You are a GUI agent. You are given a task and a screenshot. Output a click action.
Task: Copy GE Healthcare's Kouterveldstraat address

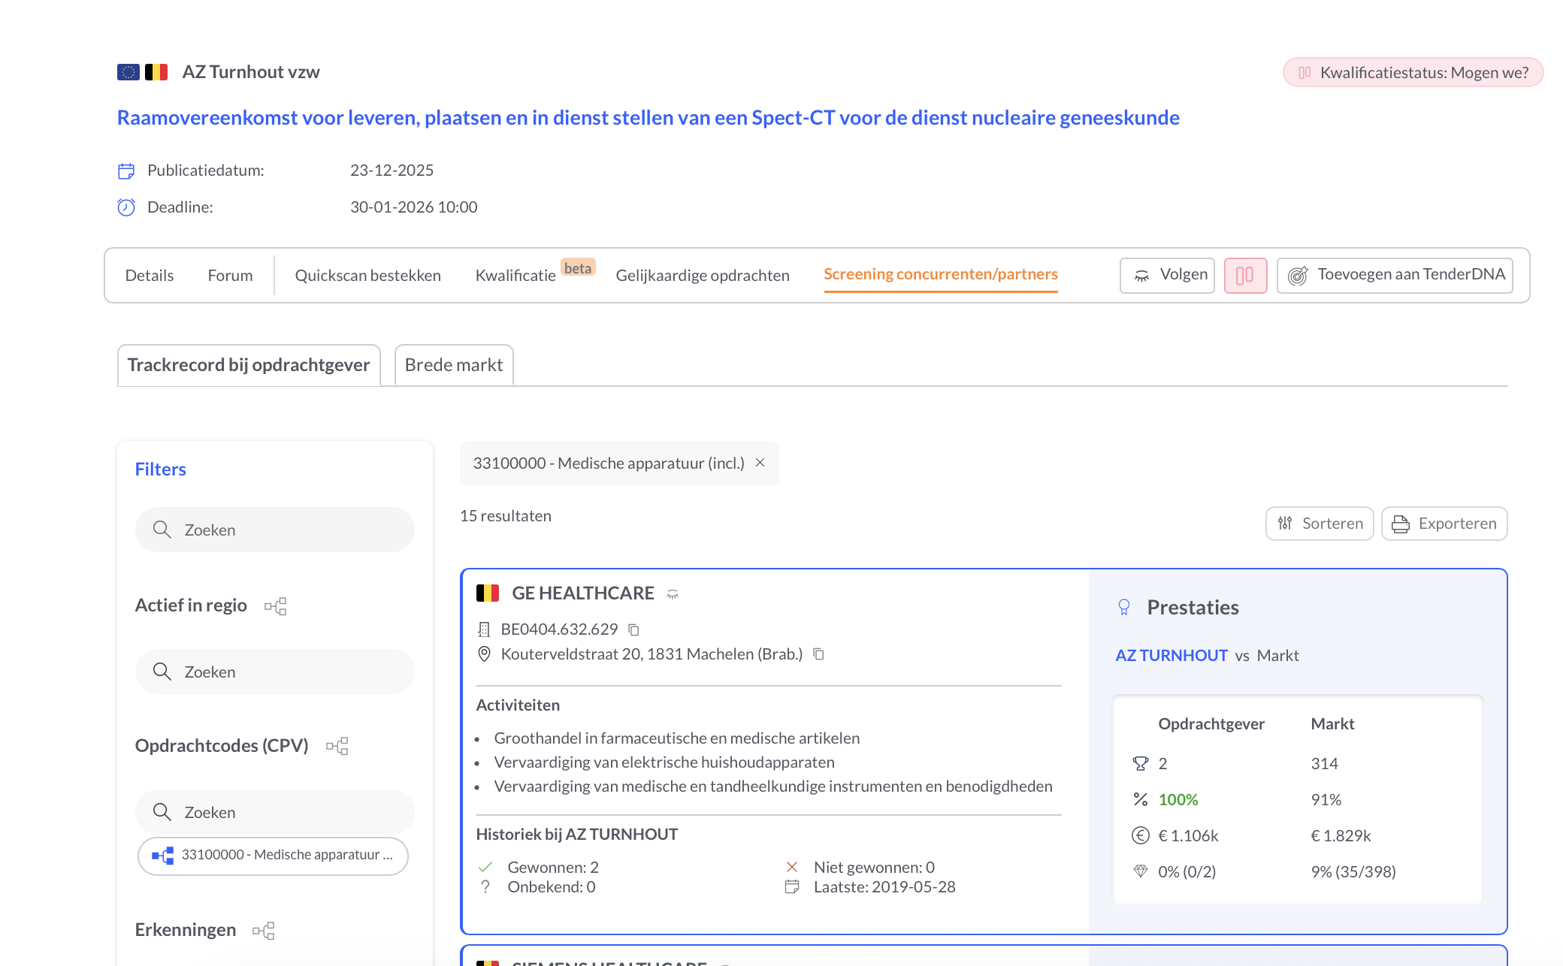tap(818, 654)
